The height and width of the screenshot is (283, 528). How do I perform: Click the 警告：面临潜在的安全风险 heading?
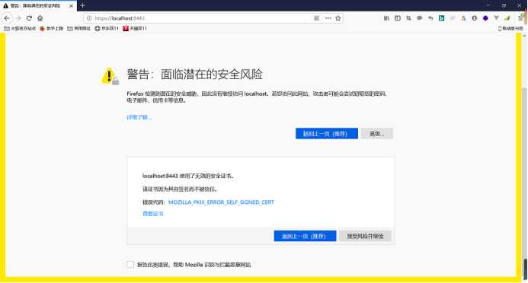(194, 75)
